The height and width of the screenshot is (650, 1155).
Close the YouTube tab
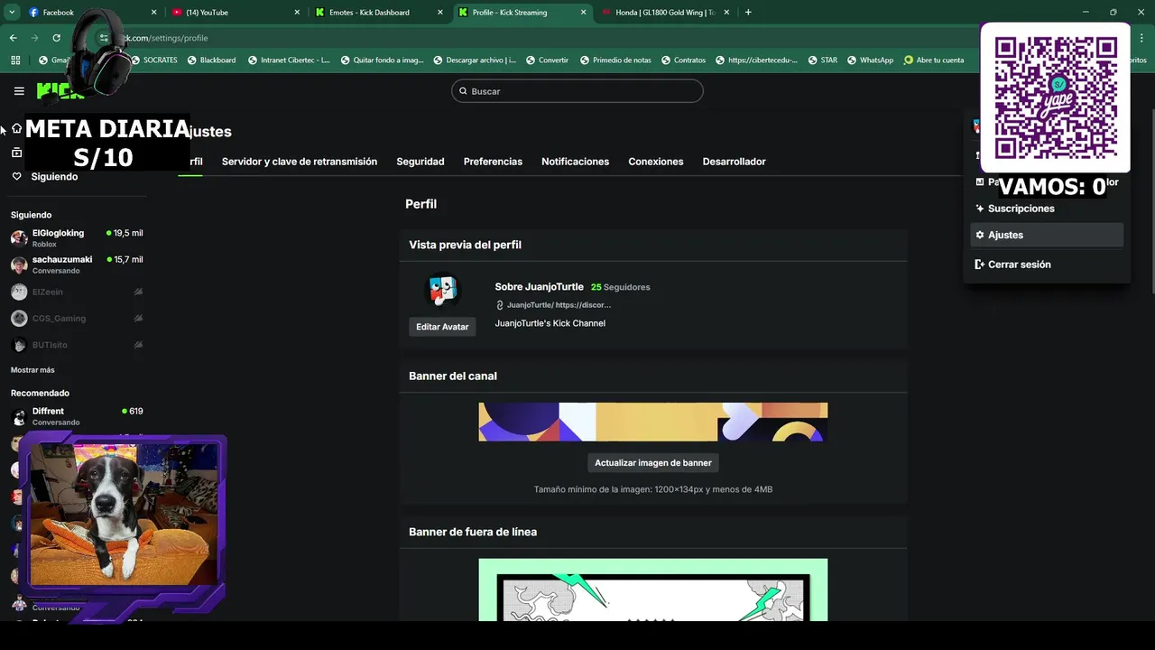coord(298,13)
